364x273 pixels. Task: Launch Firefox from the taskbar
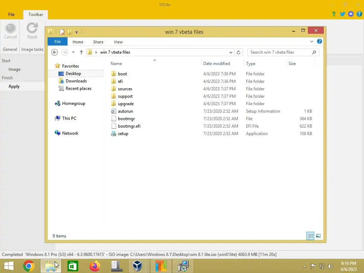click(x=95, y=266)
